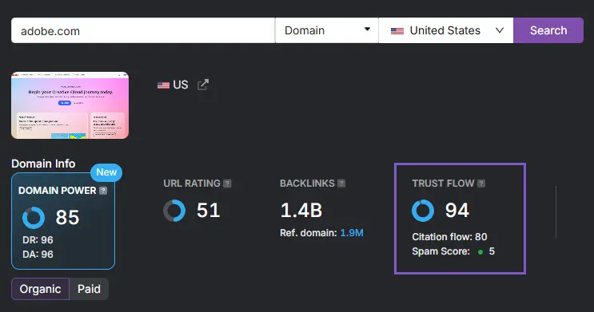Switch to the Paid tab

pyautogui.click(x=89, y=289)
